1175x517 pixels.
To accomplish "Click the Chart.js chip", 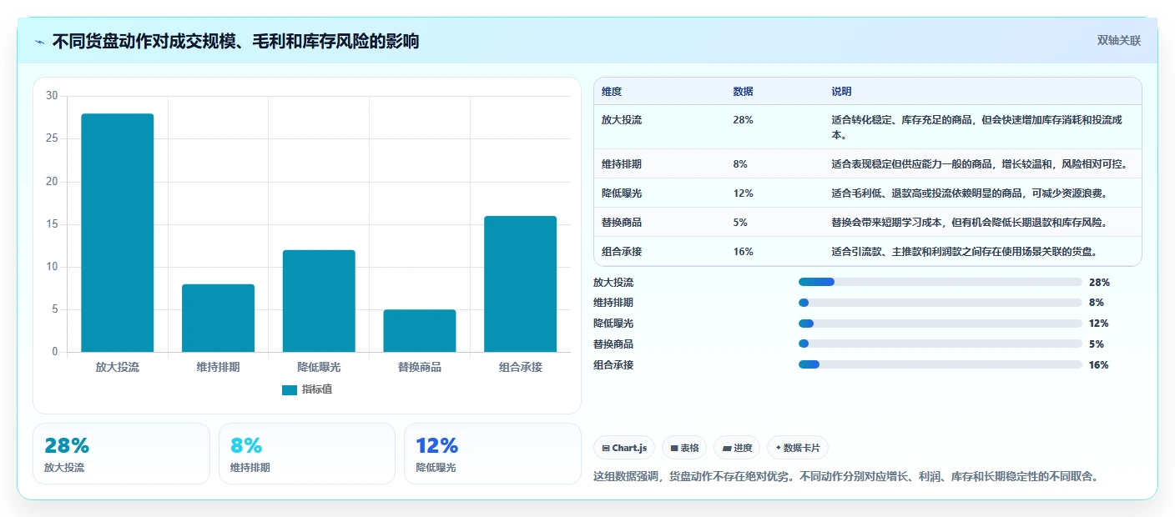I will [x=624, y=448].
